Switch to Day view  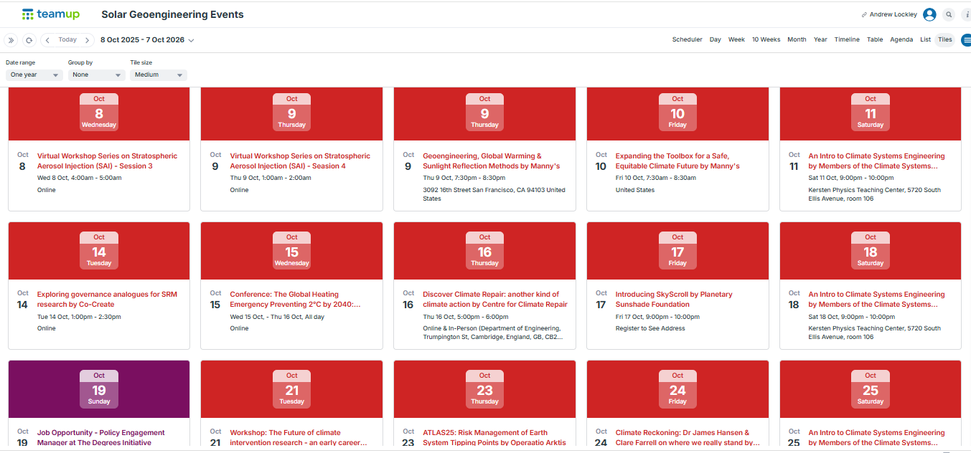click(x=716, y=40)
